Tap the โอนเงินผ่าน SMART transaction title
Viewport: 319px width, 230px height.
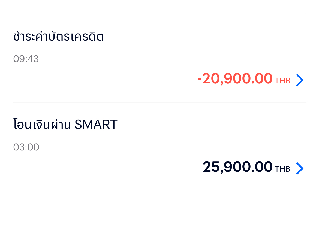(x=65, y=125)
